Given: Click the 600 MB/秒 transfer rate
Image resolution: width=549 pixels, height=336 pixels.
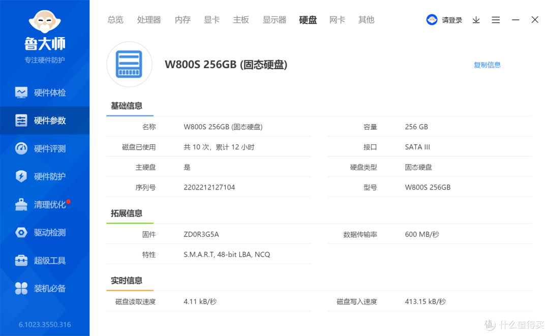Looking at the screenshot, I should (422, 234).
